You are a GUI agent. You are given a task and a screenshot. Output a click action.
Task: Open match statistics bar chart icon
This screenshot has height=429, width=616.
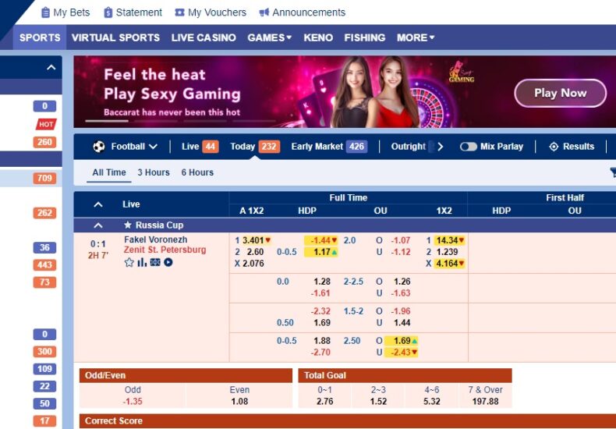142,262
